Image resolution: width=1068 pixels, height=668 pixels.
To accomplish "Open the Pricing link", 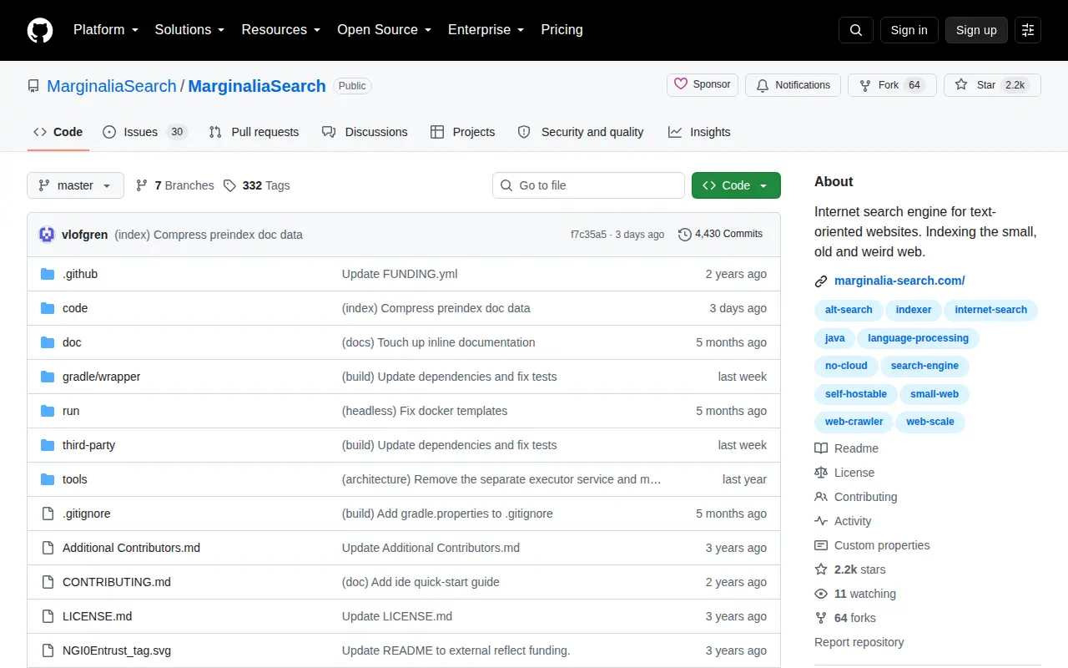I will click(x=562, y=30).
